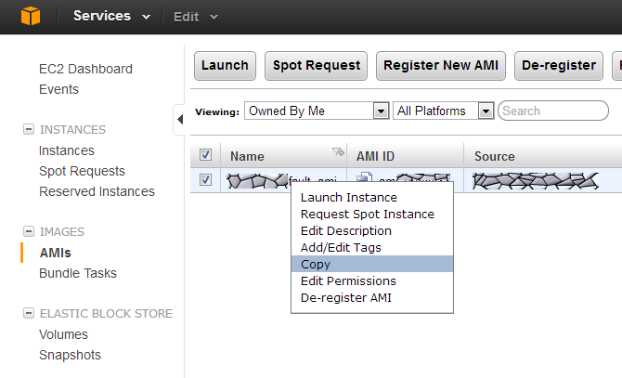Click into the Search field

coord(553,111)
